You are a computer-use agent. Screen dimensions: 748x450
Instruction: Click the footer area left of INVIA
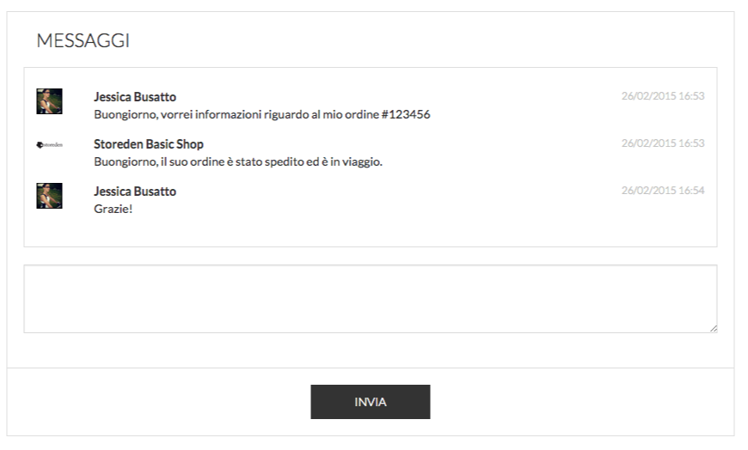tap(155, 402)
